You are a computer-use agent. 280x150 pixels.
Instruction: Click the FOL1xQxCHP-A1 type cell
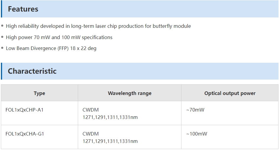[x=39, y=113]
